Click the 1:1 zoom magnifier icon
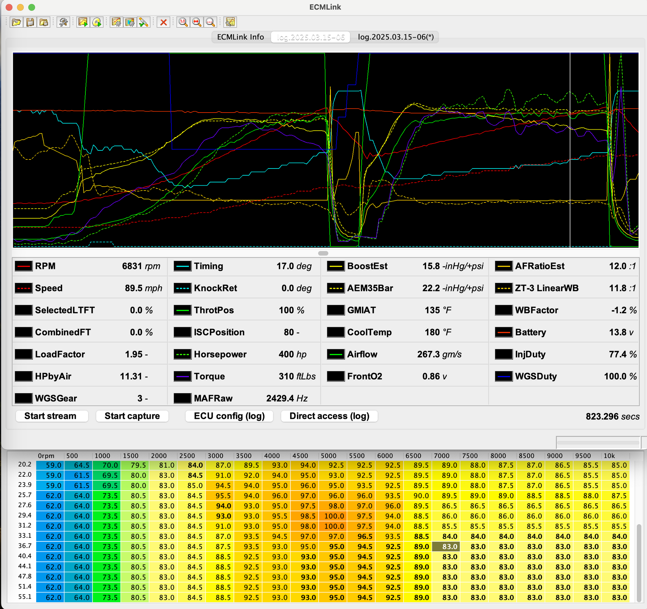Viewport: 647px width, 609px height. (183, 22)
